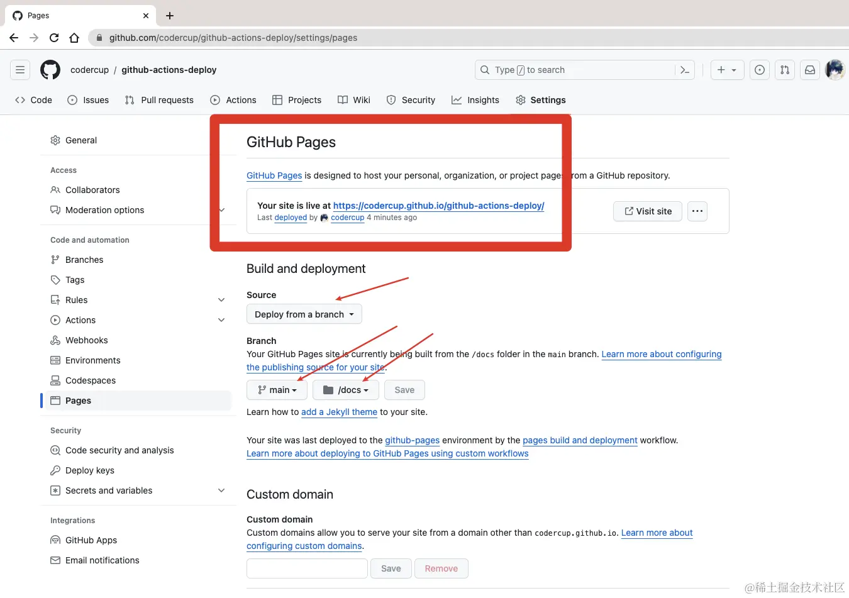Go back in browser history

(x=14, y=38)
